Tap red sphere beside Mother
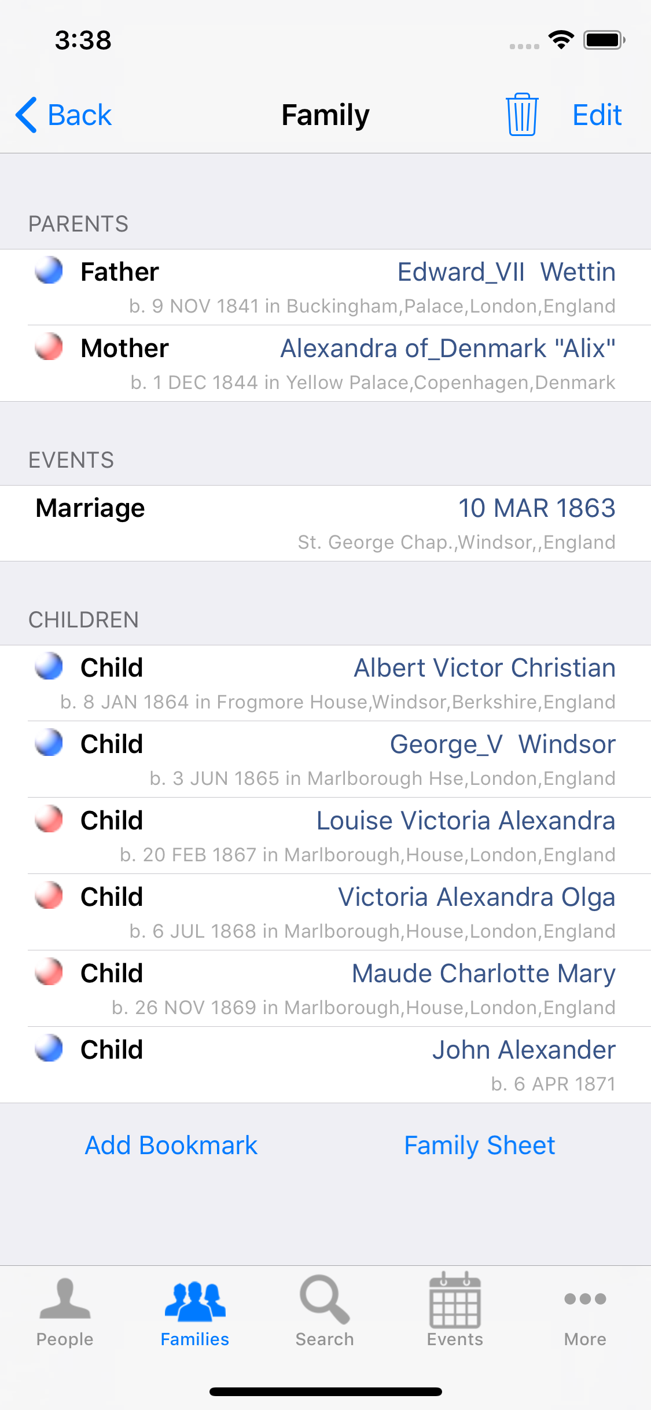This screenshot has height=1410, width=651. (49, 347)
